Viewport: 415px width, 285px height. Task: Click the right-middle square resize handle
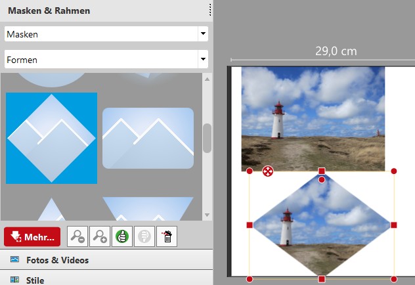394,225
